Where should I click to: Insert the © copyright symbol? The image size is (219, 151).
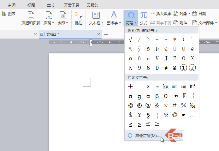coord(131,106)
